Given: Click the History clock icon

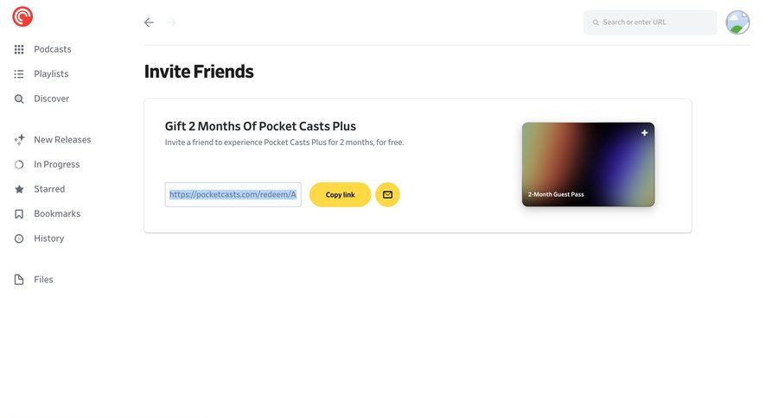Looking at the screenshot, I should (19, 238).
